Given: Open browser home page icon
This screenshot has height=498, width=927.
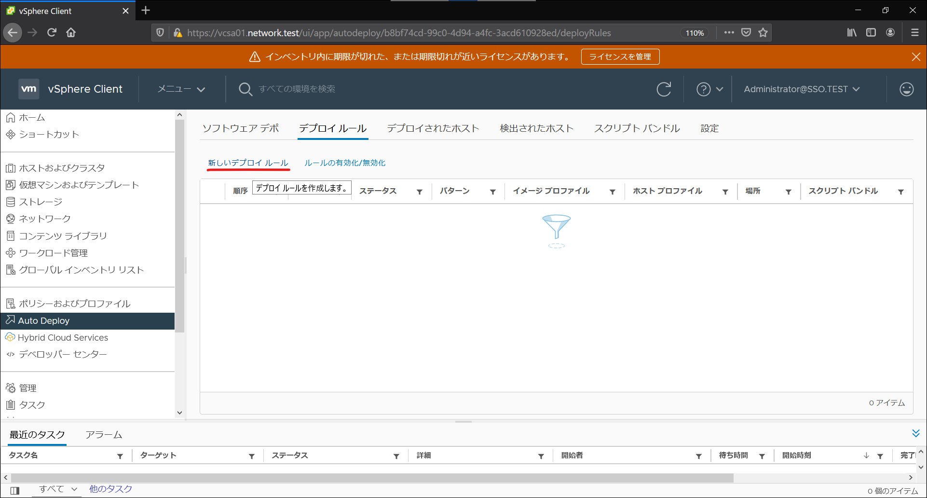Looking at the screenshot, I should pos(71,33).
